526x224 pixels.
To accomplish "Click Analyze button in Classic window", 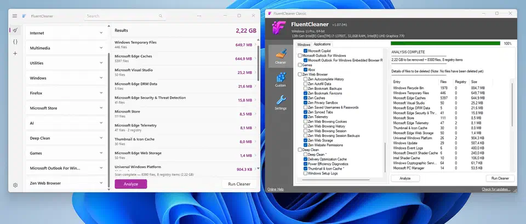I will [x=405, y=179].
